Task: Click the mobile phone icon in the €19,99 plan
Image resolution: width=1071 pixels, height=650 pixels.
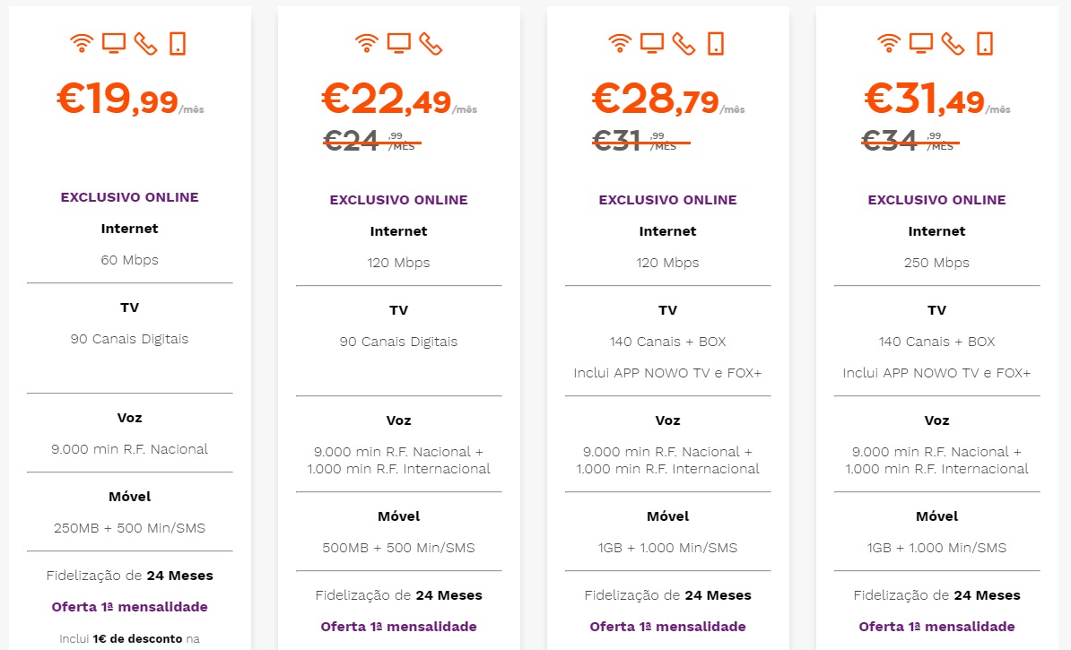Action: tap(177, 41)
